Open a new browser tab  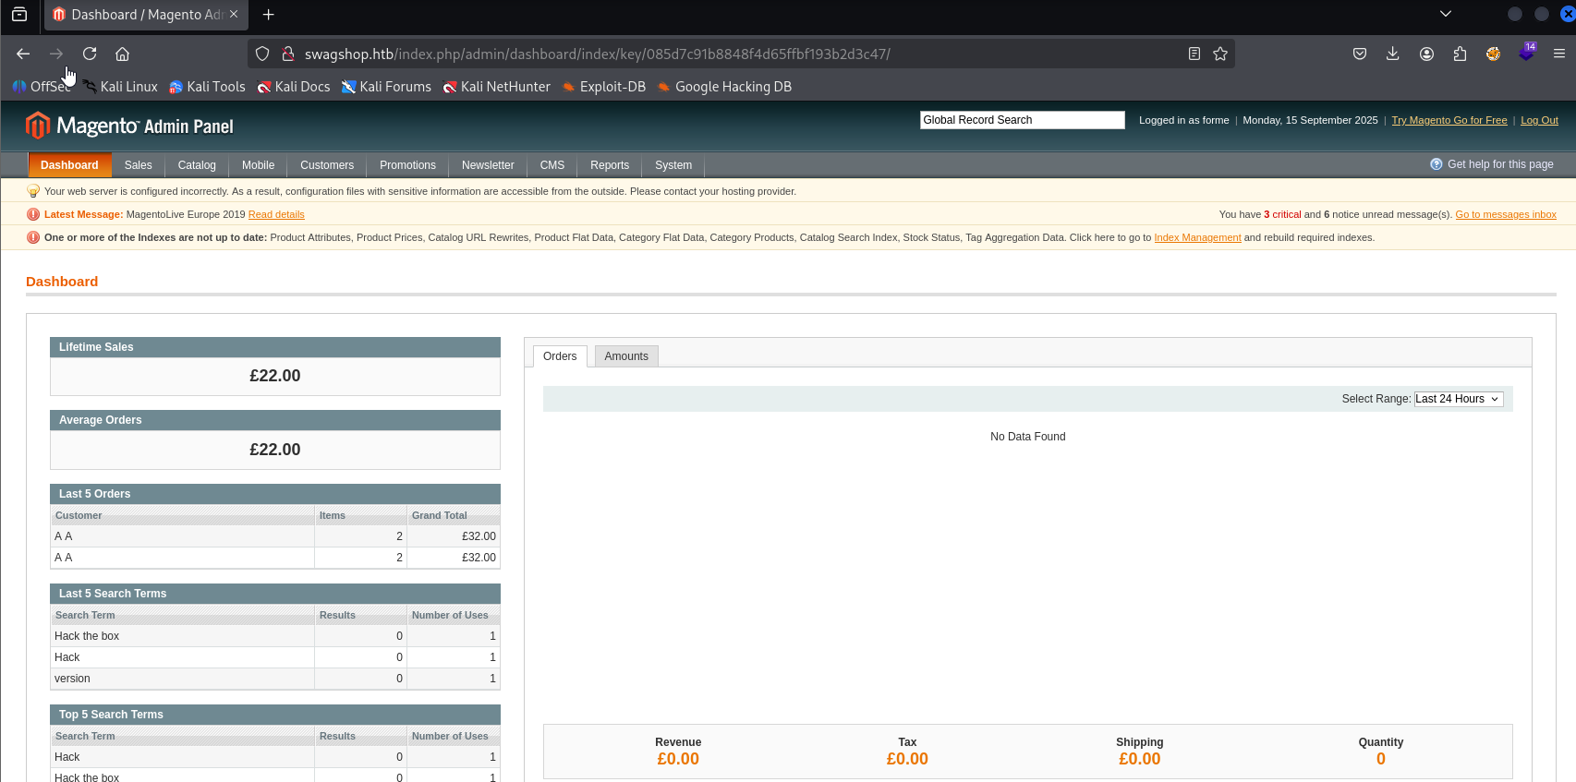pos(268,15)
